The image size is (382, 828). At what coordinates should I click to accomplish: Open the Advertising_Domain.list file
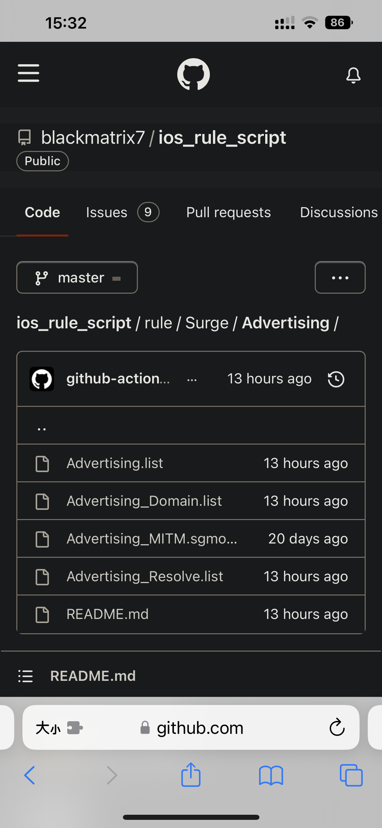144,501
